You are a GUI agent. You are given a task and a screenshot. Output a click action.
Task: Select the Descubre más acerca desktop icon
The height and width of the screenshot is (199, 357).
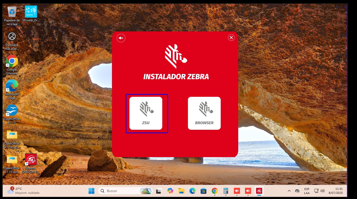pos(12,38)
